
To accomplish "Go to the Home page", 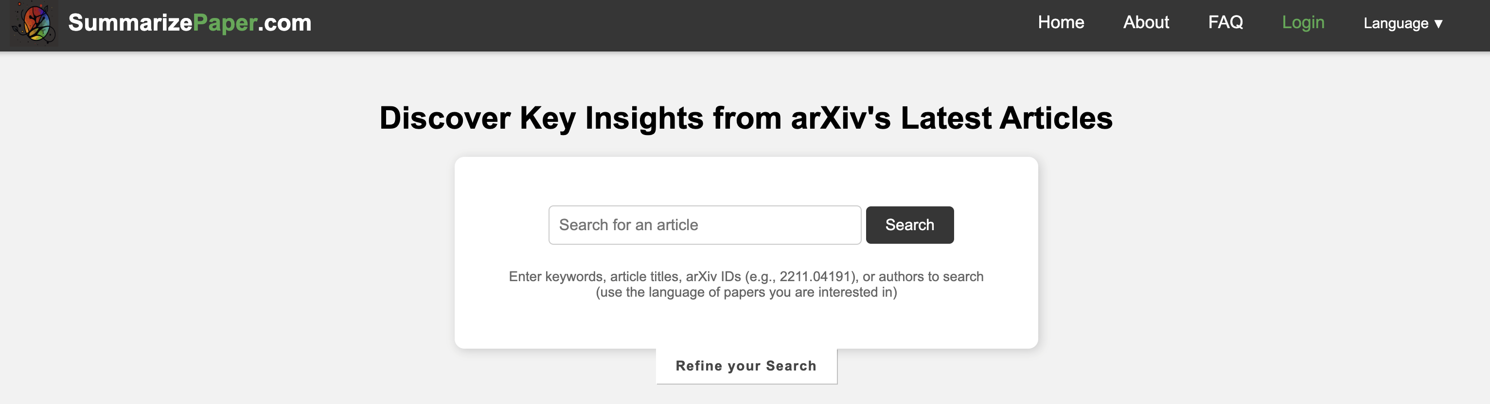I will click(x=1060, y=22).
